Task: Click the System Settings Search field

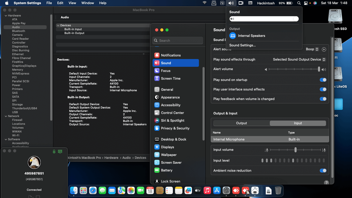Action: (x=178, y=40)
